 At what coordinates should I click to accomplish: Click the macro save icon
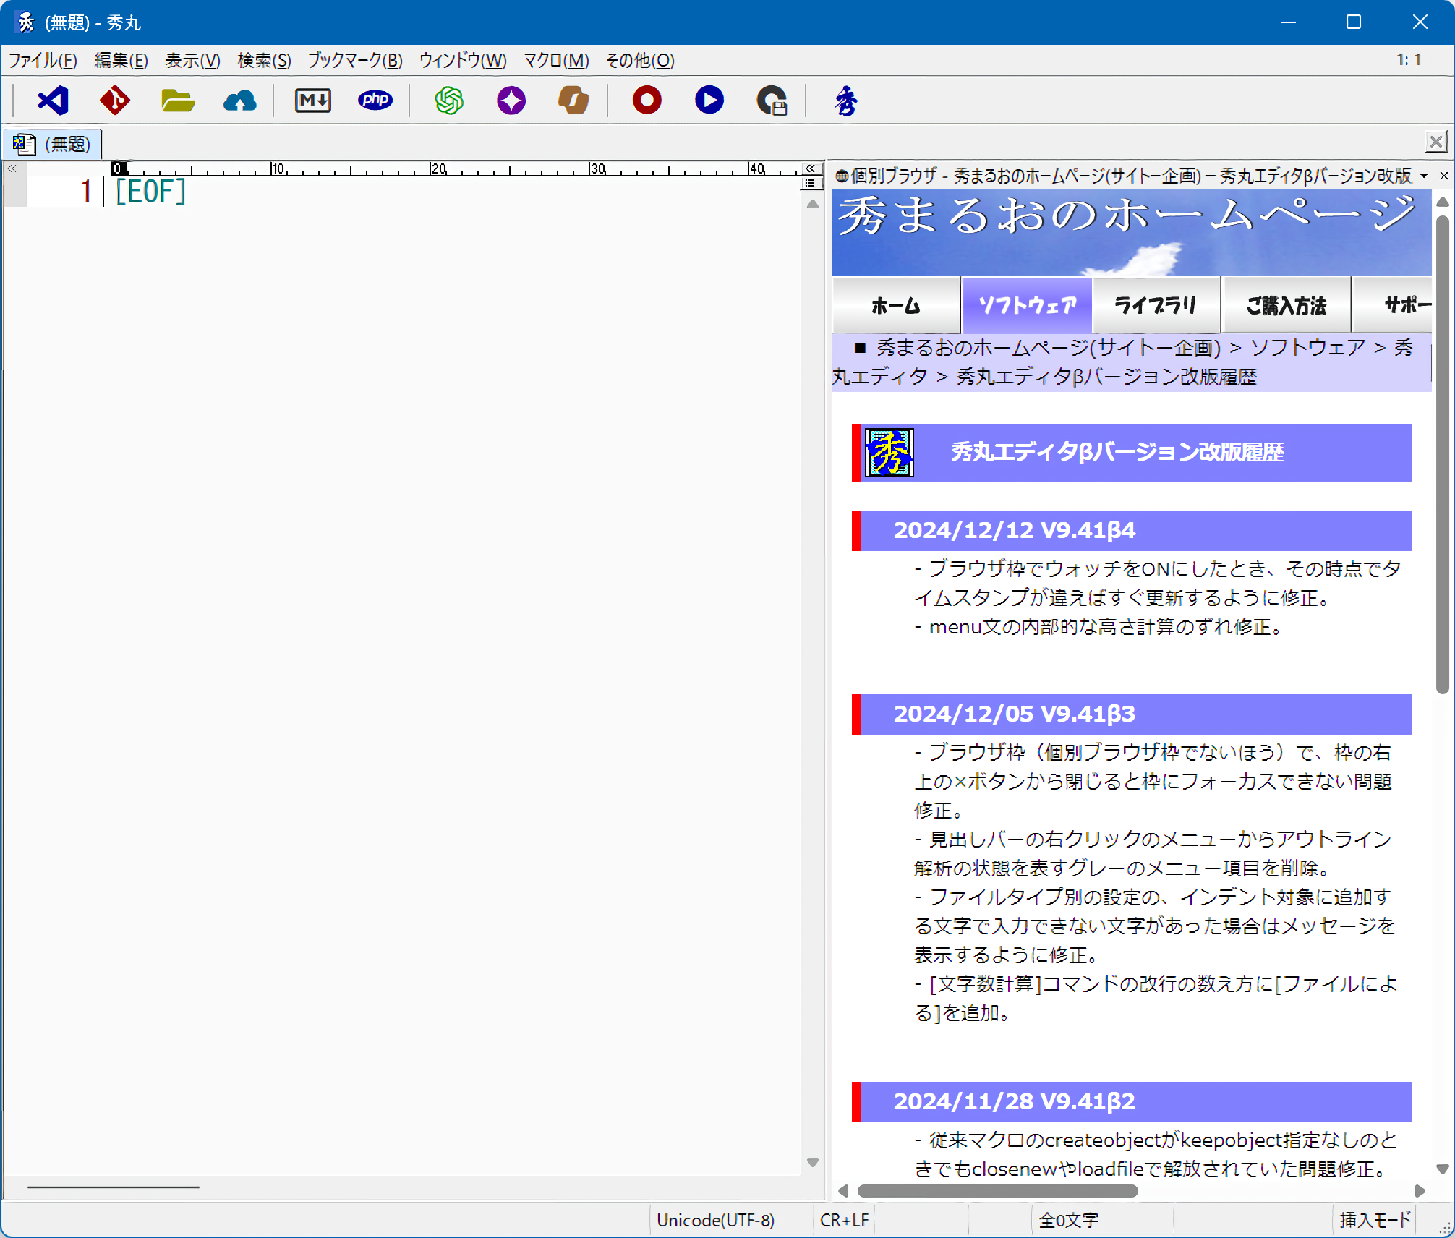(772, 101)
